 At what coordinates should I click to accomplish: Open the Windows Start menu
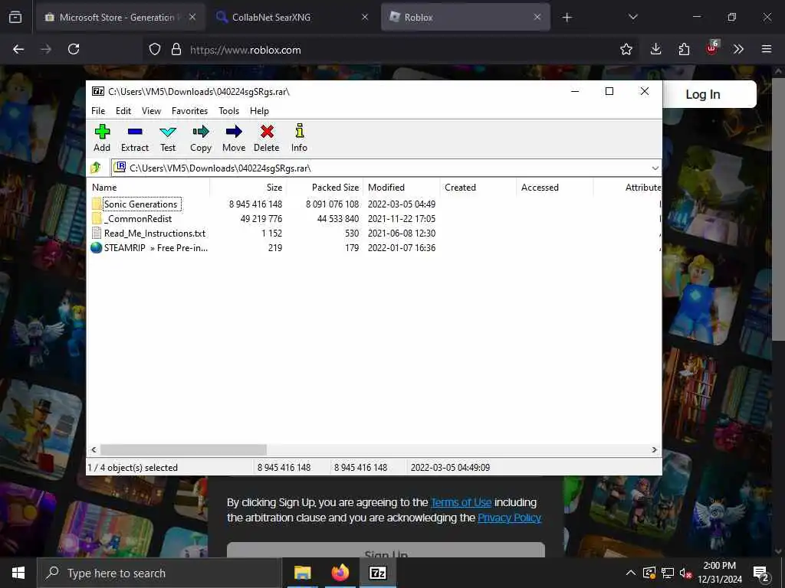click(x=18, y=573)
